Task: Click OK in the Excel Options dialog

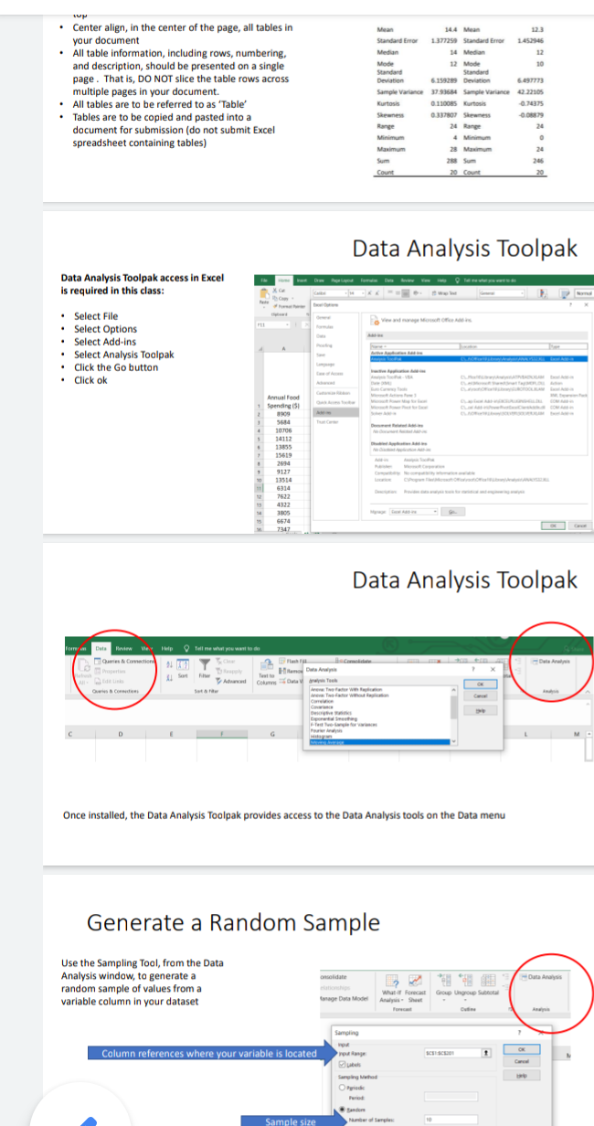Action: 553,526
